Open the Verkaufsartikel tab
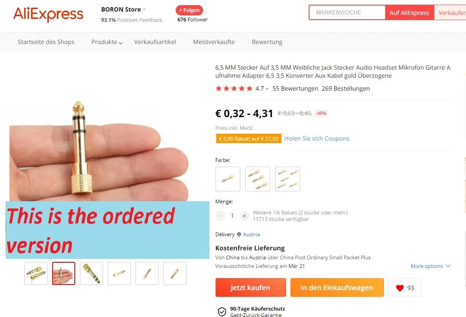This screenshot has height=317, width=466. [155, 42]
